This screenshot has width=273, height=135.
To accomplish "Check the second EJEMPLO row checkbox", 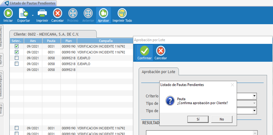I will tap(17, 64).
